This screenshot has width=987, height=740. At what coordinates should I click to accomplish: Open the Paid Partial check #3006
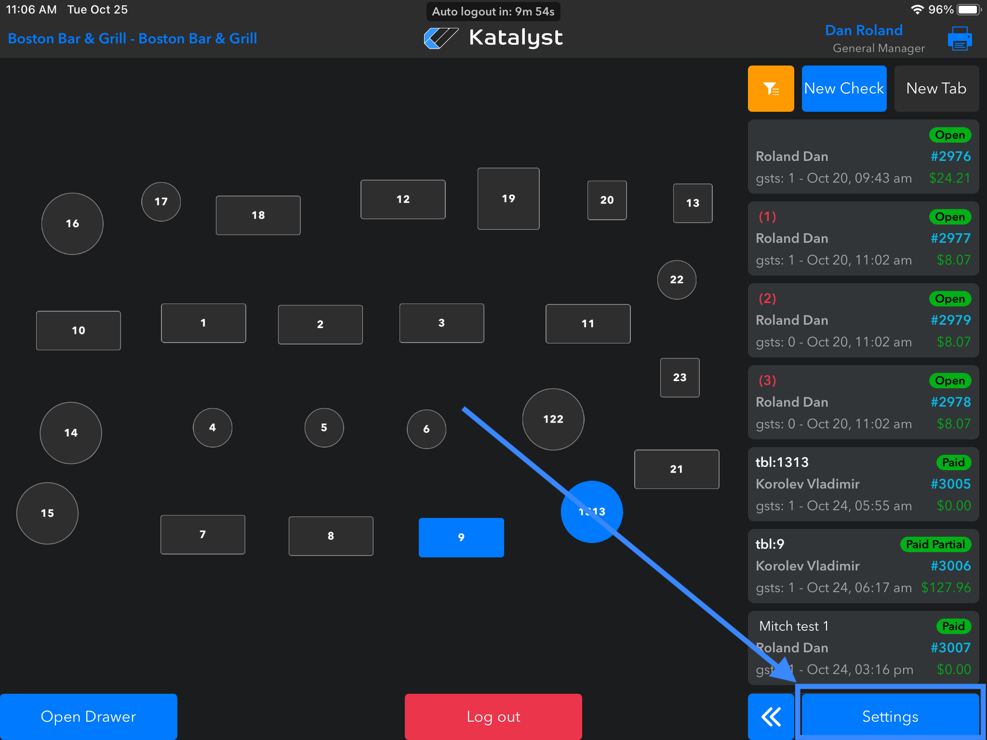(863, 566)
